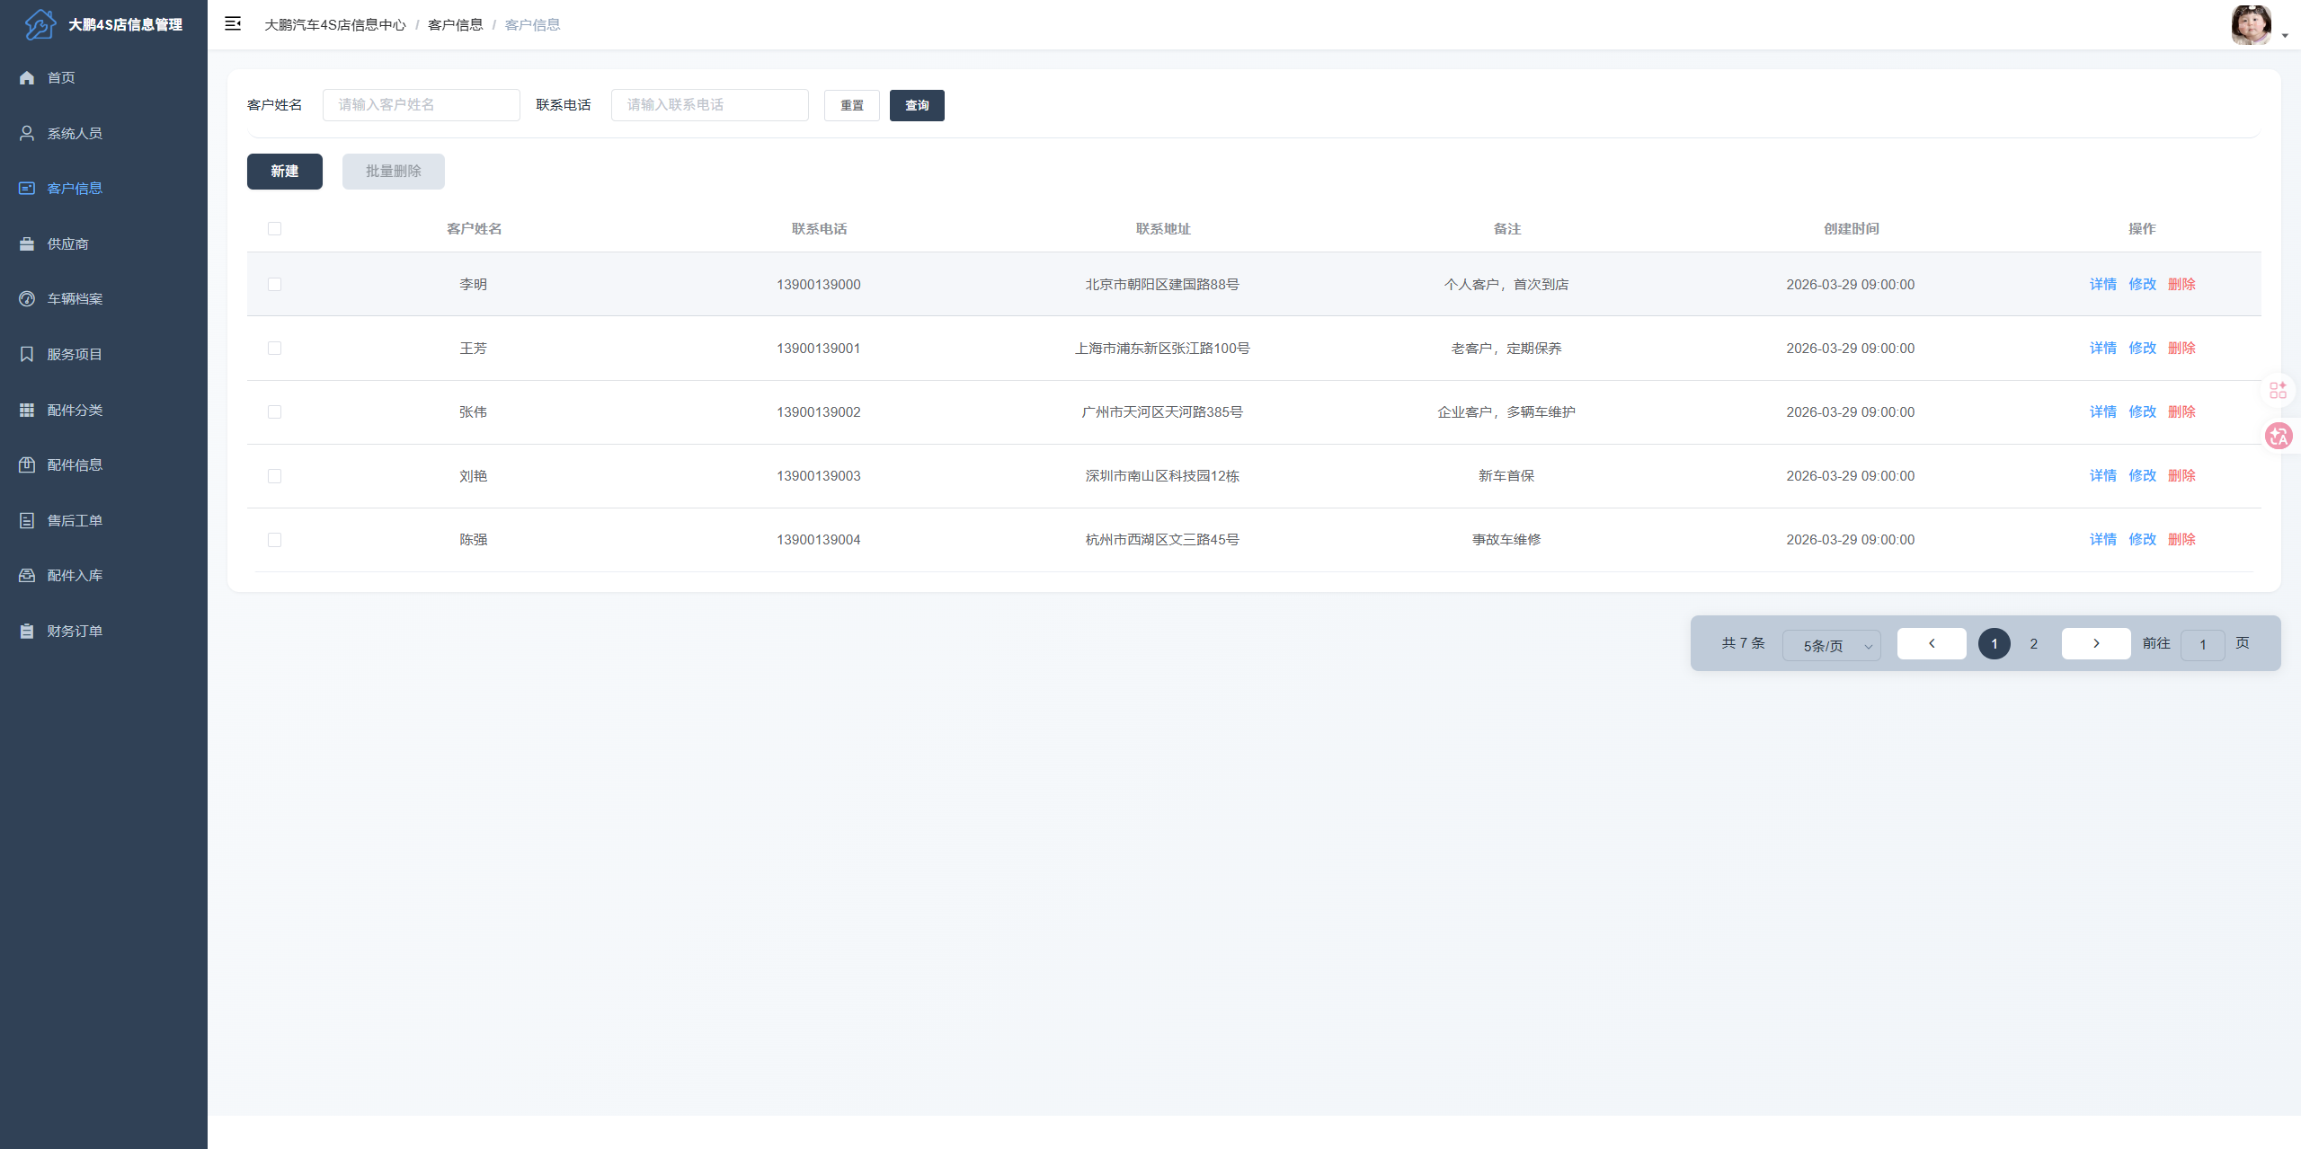Toggle the select-all header checkbox
Viewport: 2301px width, 1149px height.
click(x=275, y=229)
